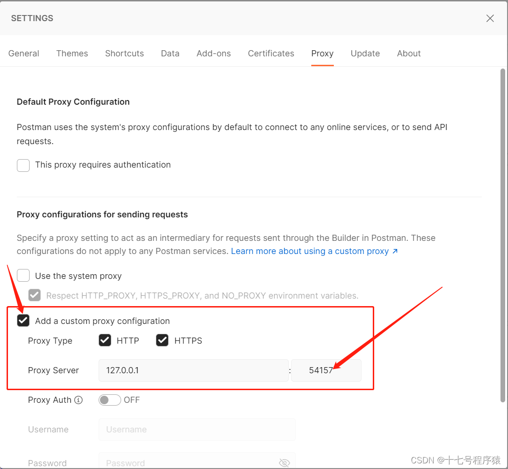
Task: Uncheck the HTTPS proxy type
Action: (x=162, y=340)
